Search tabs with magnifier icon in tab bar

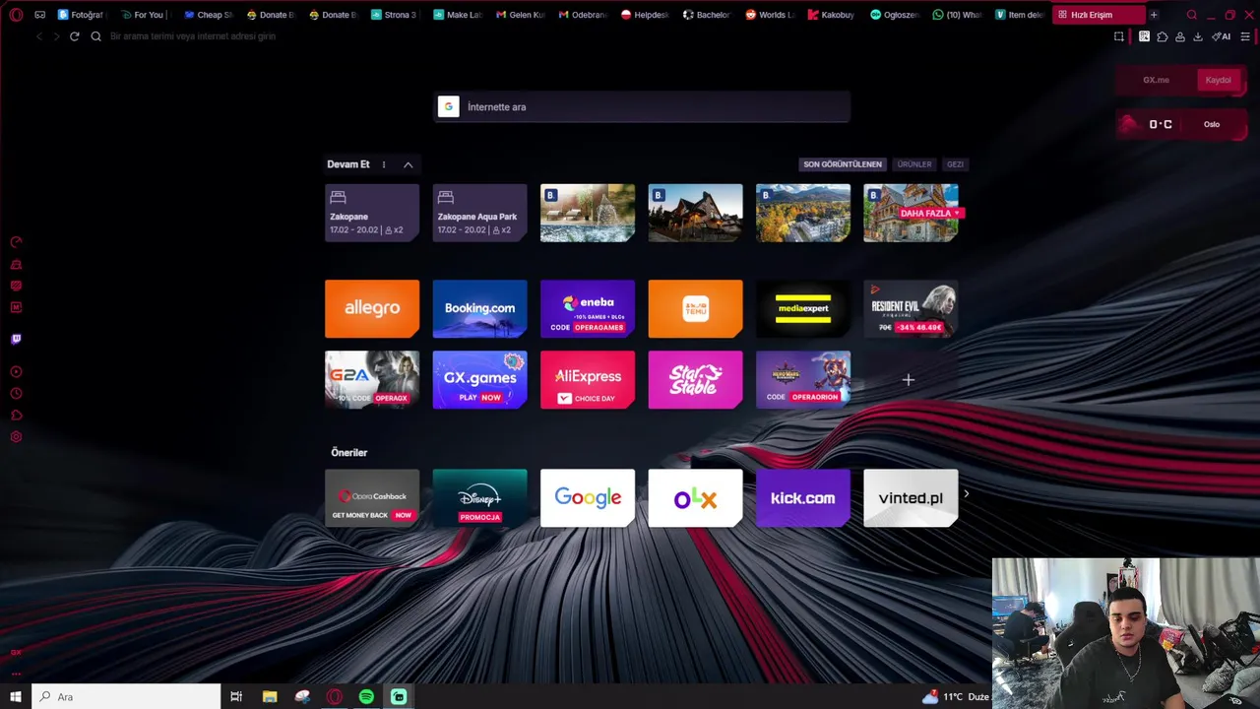point(1192,15)
